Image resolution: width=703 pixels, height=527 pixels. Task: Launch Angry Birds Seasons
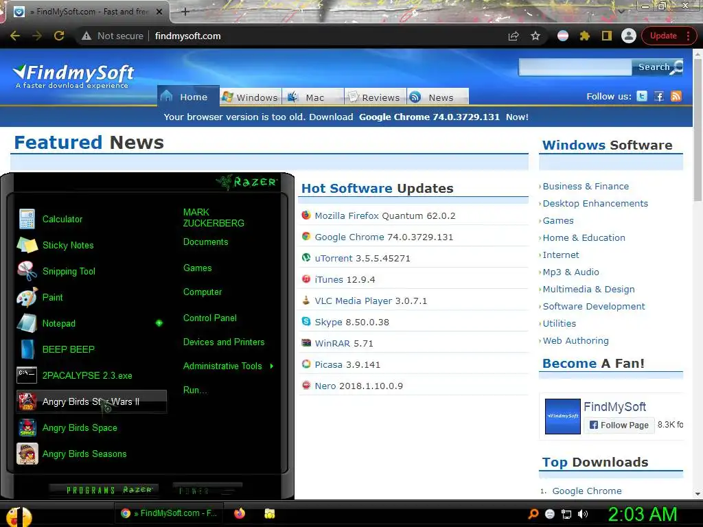click(90, 454)
